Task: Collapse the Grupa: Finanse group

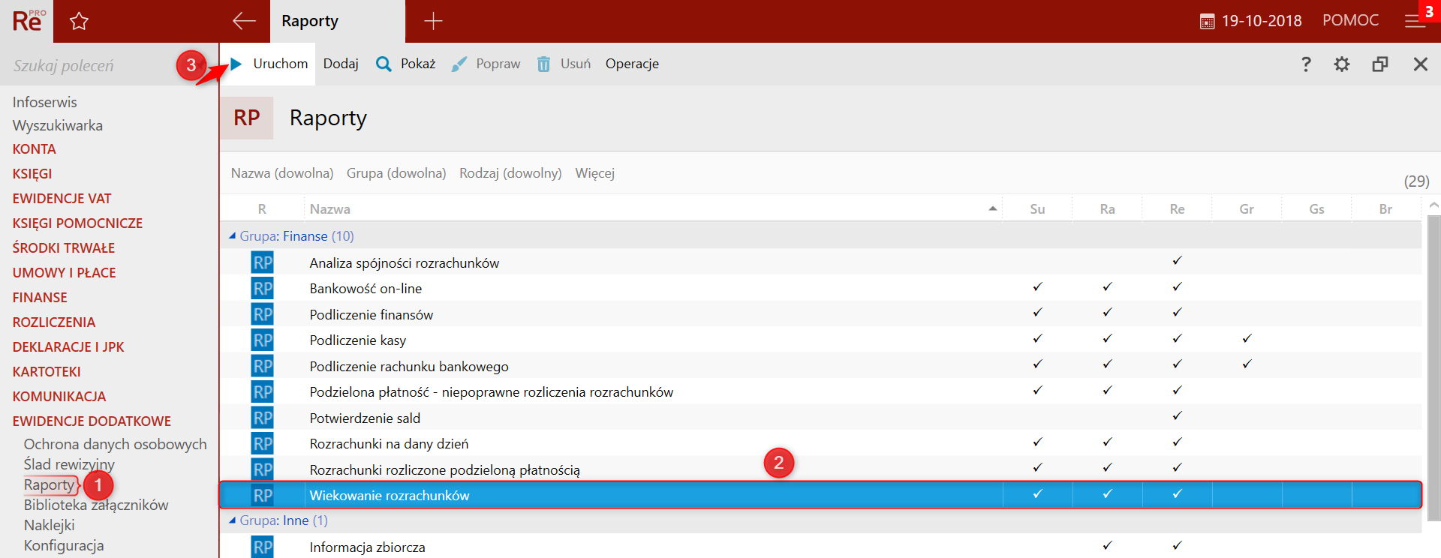Action: (232, 235)
